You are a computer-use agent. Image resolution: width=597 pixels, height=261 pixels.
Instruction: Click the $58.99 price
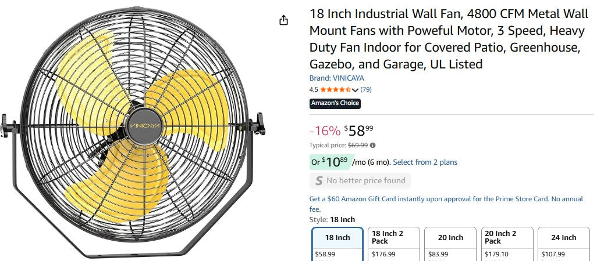(x=358, y=130)
